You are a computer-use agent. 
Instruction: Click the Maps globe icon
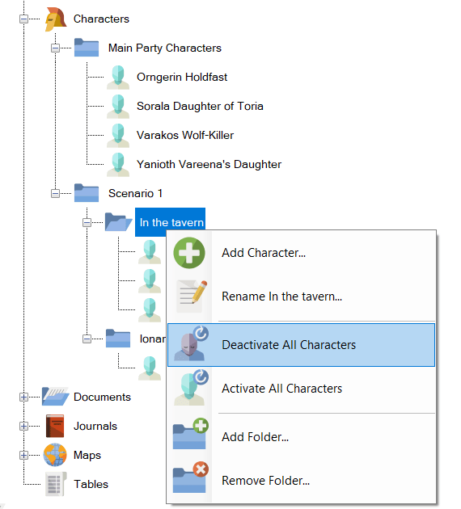pyautogui.click(x=55, y=455)
